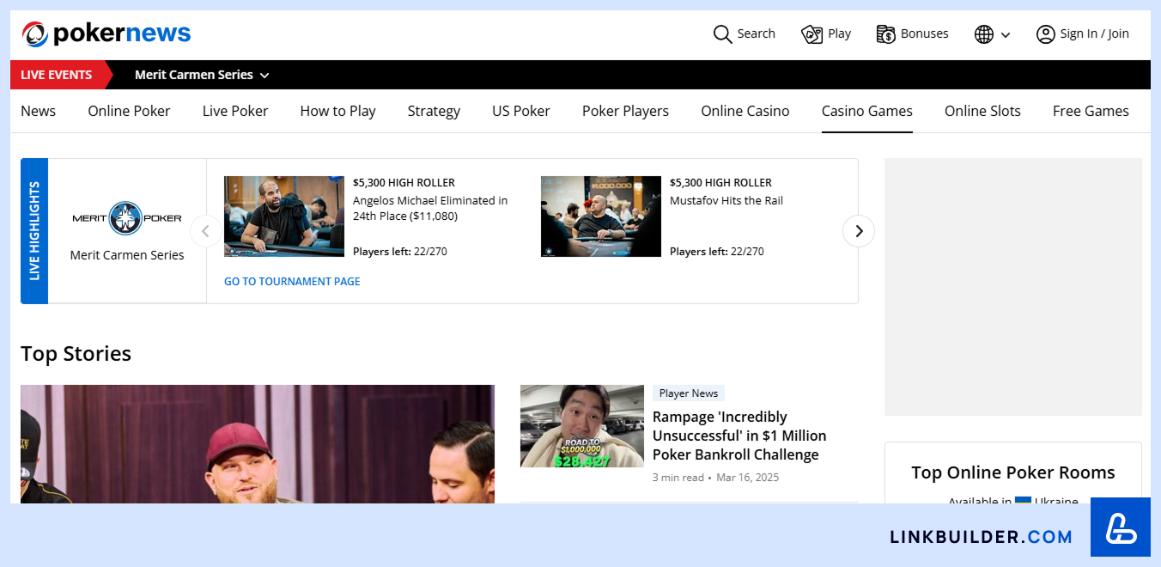
Task: Click the Play text link
Action: pyautogui.click(x=839, y=34)
